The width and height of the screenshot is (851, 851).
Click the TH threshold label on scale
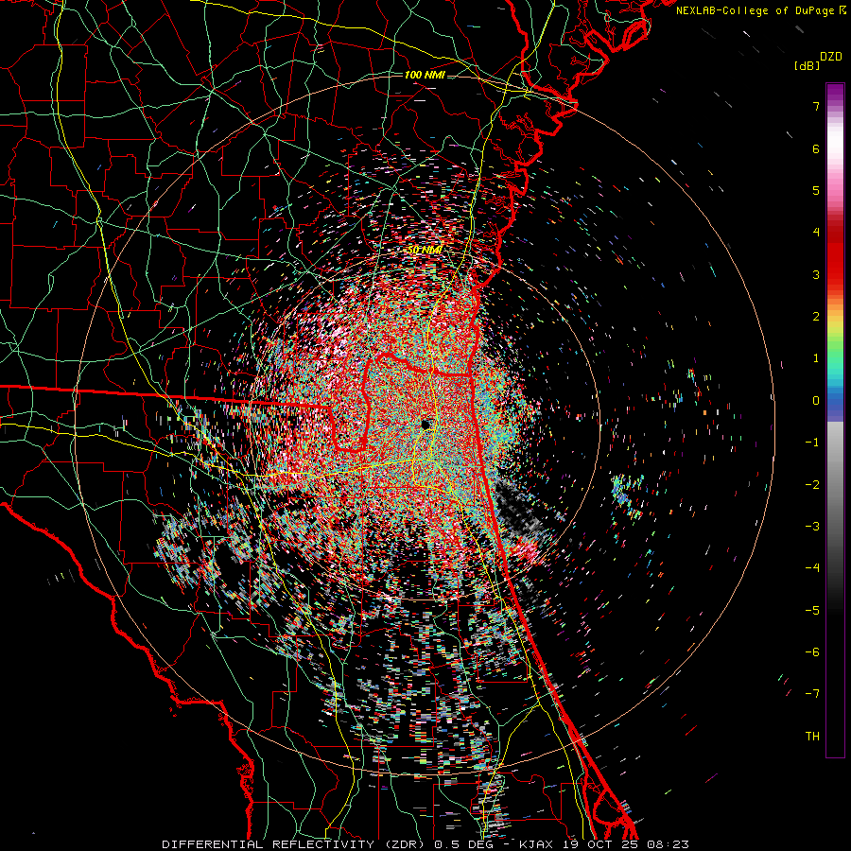pos(812,737)
